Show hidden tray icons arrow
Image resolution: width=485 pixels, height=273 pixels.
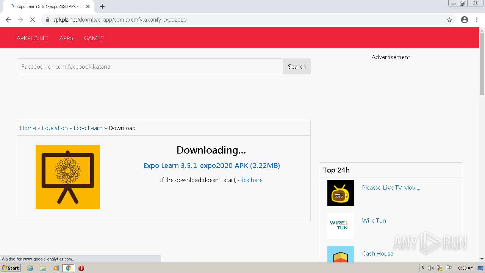coord(422,268)
